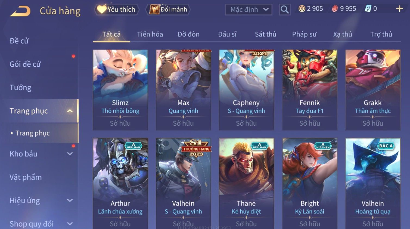Viewport: 410px width, 229px height.
Task: Tap the gold coin currency icon
Action: click(x=302, y=9)
